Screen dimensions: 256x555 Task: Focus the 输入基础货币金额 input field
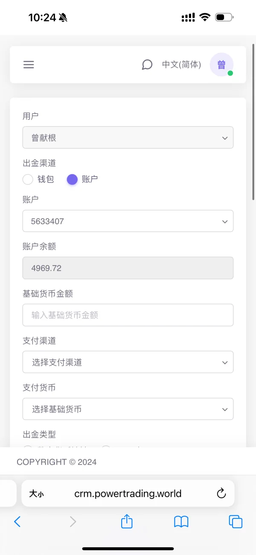[x=128, y=315]
